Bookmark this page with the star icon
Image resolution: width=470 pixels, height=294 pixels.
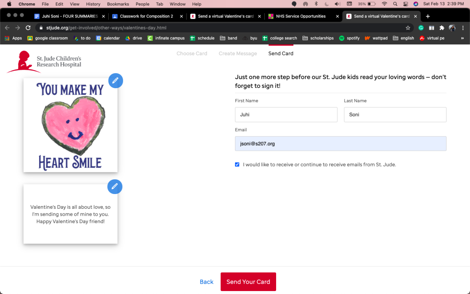tap(408, 28)
